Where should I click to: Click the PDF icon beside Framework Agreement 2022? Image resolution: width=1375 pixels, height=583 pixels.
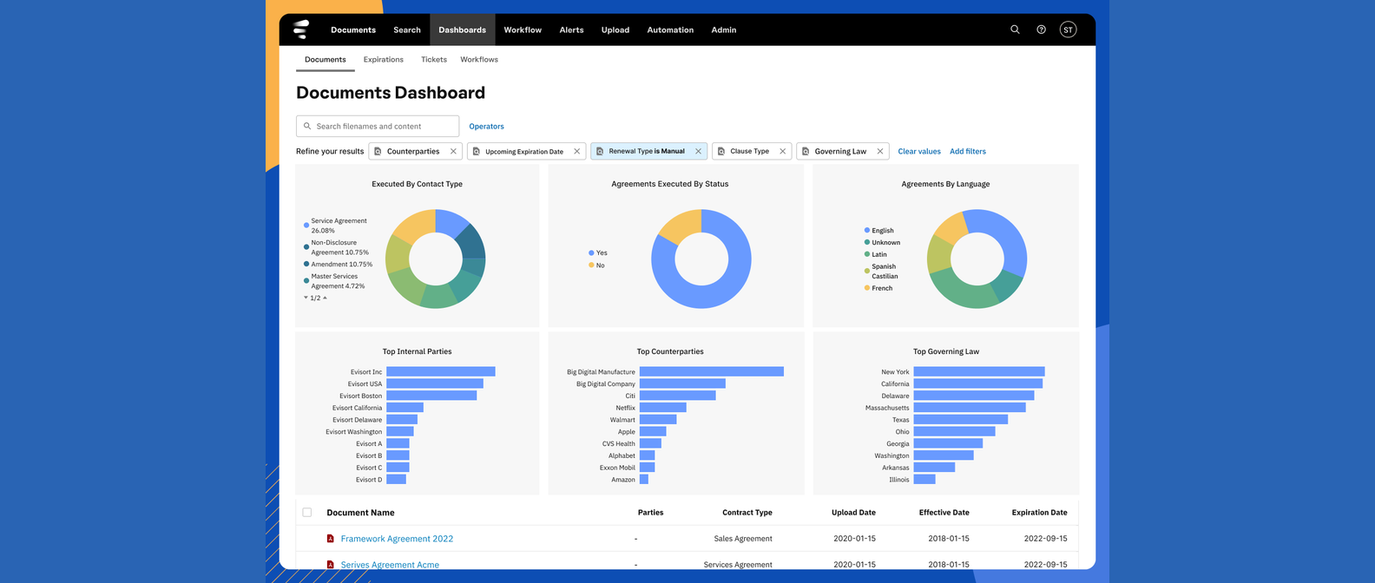coord(330,539)
